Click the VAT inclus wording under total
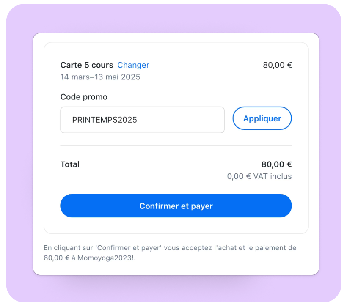The height and width of the screenshot is (307, 347). (x=273, y=176)
